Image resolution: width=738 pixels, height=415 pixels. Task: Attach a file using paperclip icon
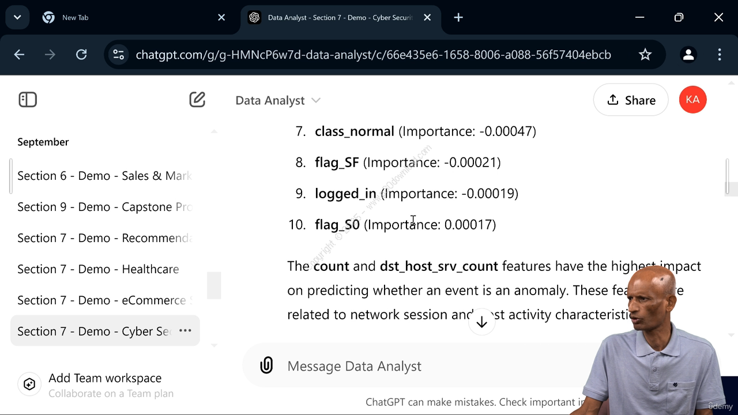(x=266, y=365)
